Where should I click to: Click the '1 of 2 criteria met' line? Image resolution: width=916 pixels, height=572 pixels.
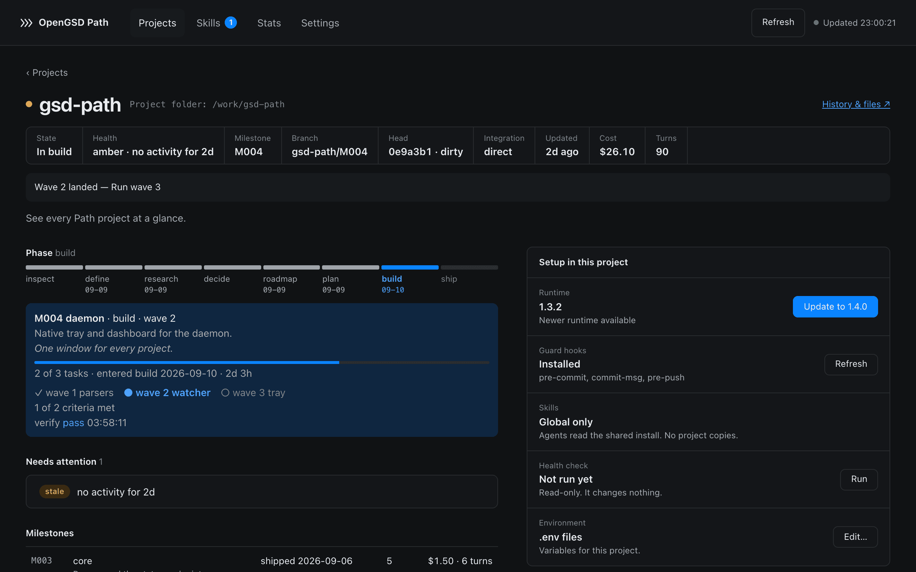pos(74,408)
